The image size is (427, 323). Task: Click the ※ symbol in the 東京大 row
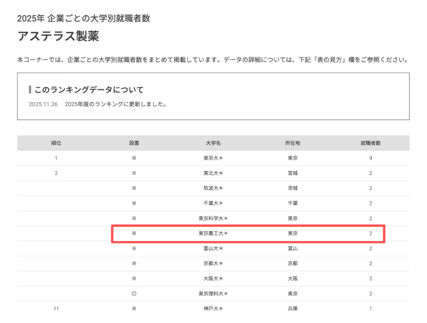[134, 158]
